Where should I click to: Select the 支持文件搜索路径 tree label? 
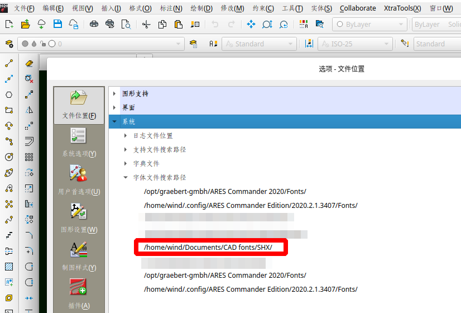(160, 150)
